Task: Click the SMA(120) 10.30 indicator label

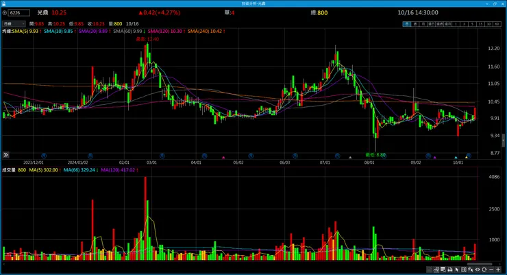Action: click(x=166, y=32)
